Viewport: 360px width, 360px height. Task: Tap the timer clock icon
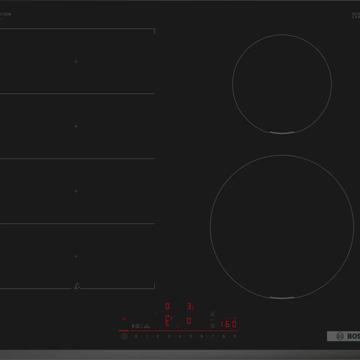point(212,325)
